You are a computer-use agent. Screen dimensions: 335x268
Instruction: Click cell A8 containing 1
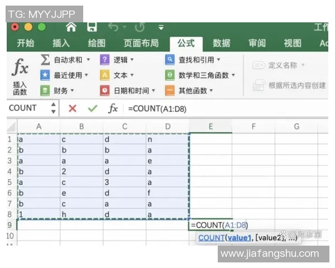(39, 214)
